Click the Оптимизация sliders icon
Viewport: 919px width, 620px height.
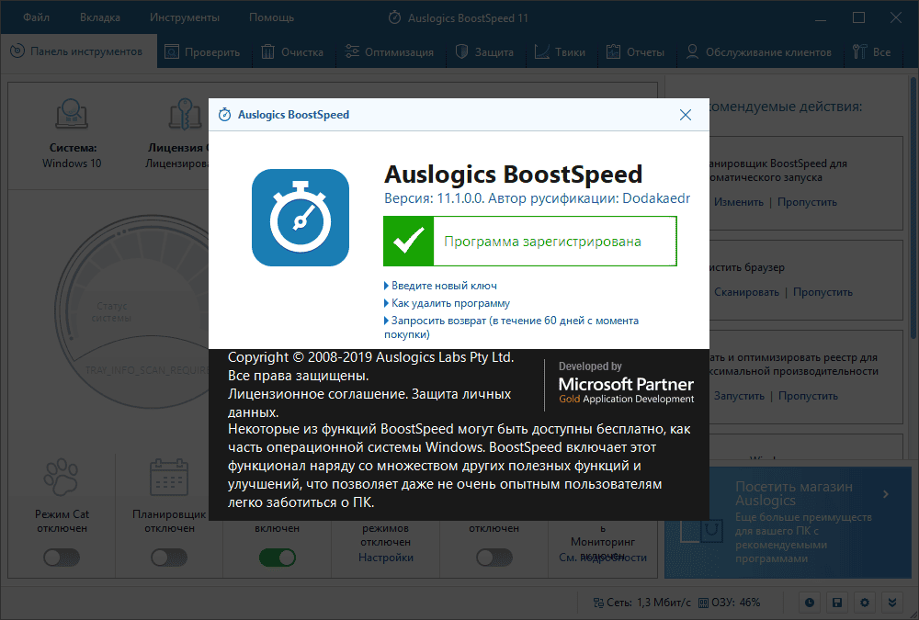pos(352,51)
